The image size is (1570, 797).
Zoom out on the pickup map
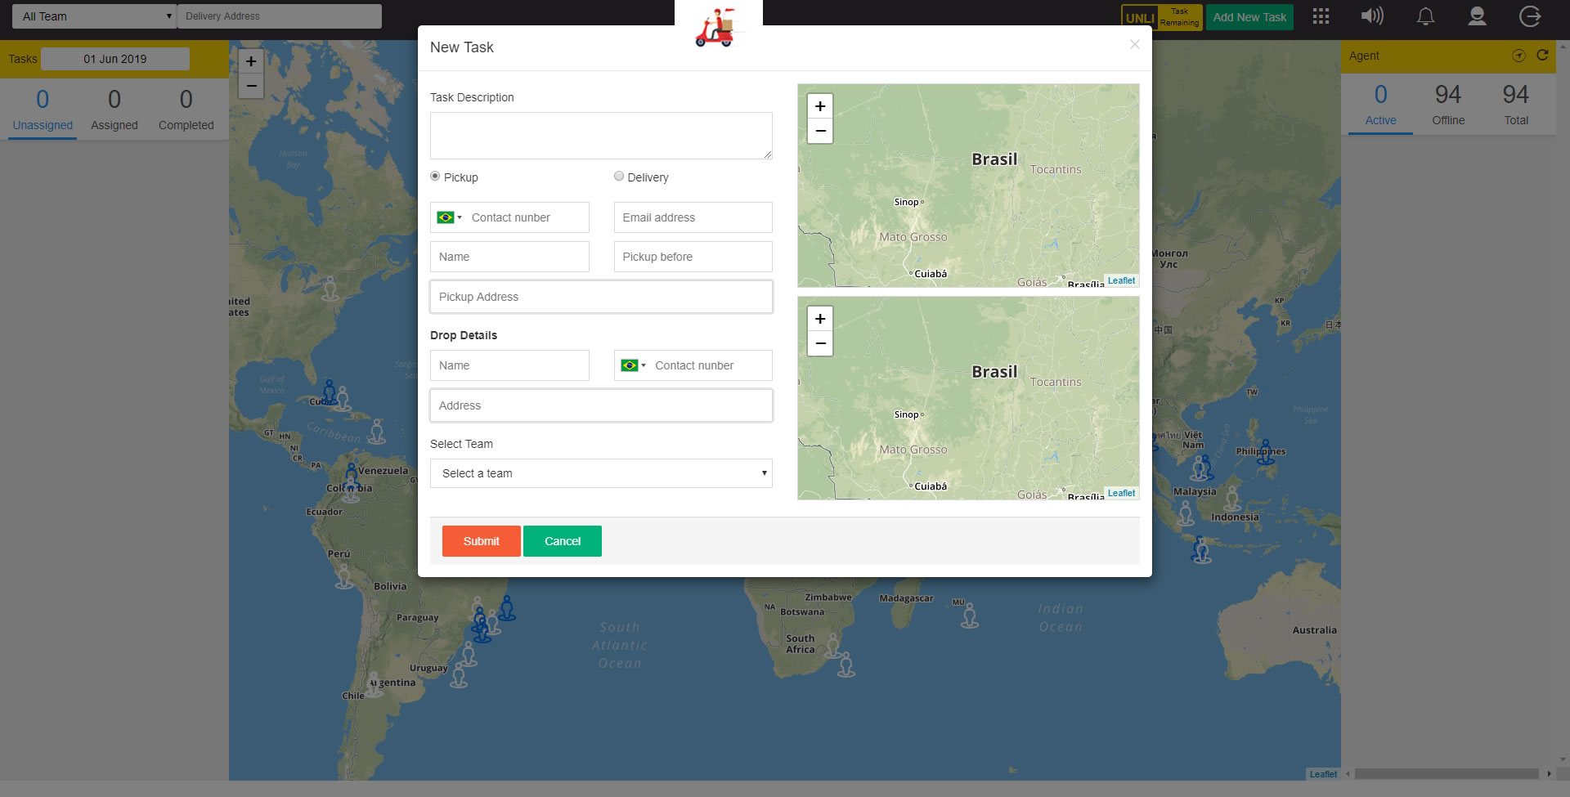point(820,131)
